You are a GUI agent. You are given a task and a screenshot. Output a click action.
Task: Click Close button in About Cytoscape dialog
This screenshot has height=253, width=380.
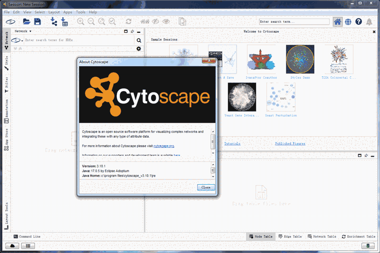point(206,187)
